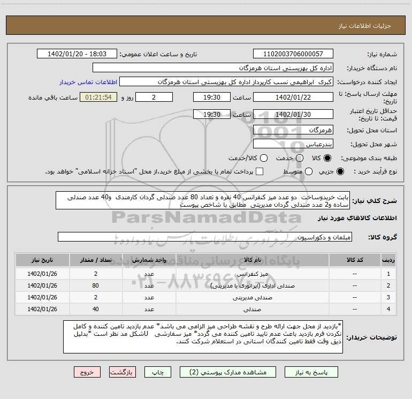Click the row number 3 cell
The image size is (412, 399).
click(388, 297)
